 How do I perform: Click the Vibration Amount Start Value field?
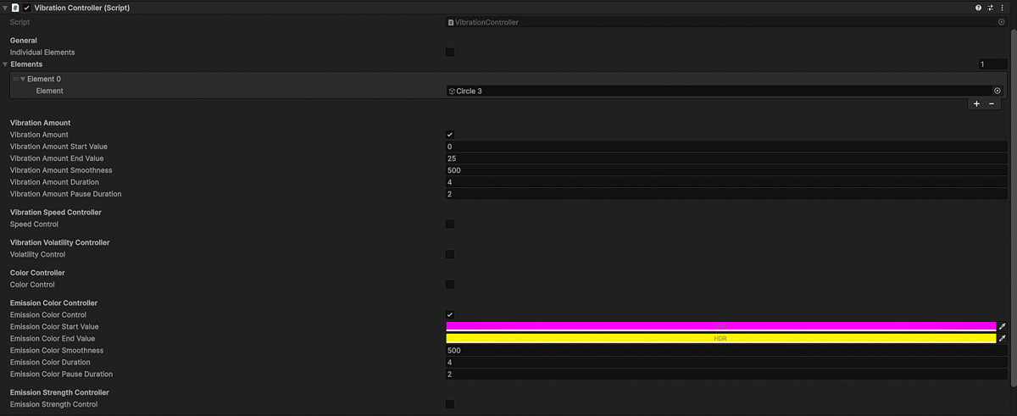click(727, 147)
